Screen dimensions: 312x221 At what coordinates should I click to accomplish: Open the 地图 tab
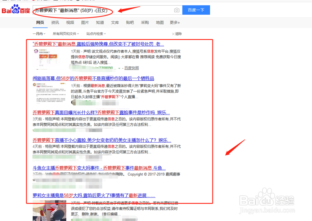tap(160, 22)
